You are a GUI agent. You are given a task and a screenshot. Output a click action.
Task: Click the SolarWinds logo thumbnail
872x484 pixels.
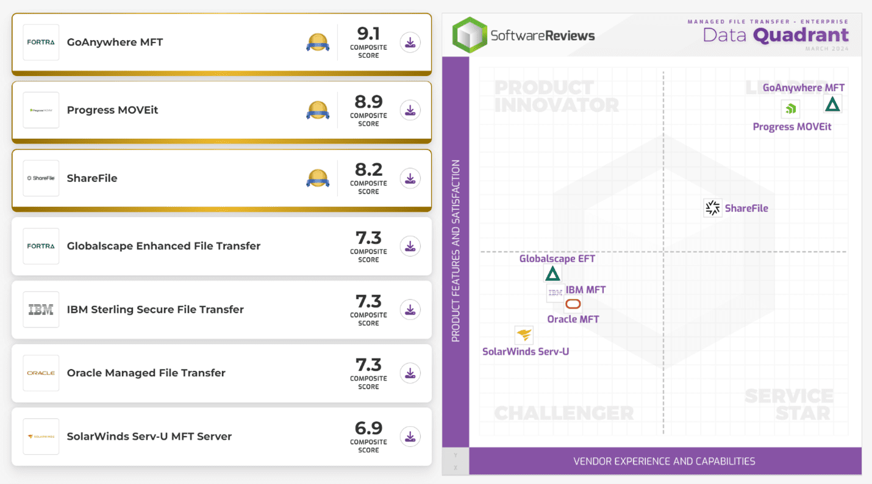40,437
